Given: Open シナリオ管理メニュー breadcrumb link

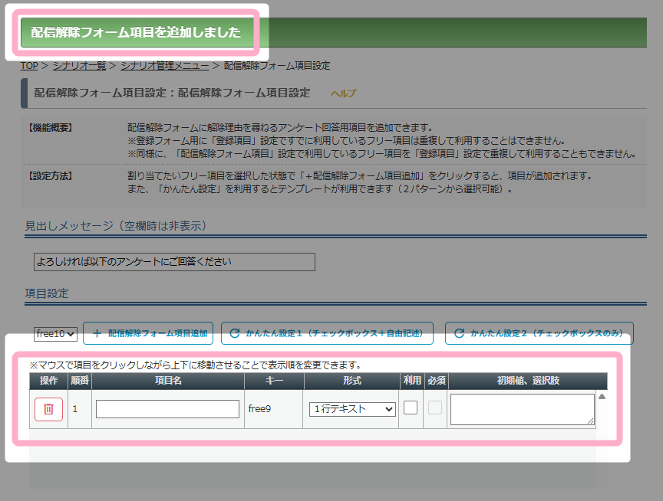Looking at the screenshot, I should click(164, 66).
